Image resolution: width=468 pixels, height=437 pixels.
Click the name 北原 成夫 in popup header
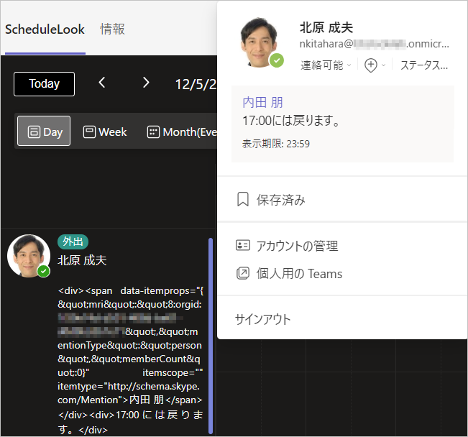pyautogui.click(x=326, y=27)
